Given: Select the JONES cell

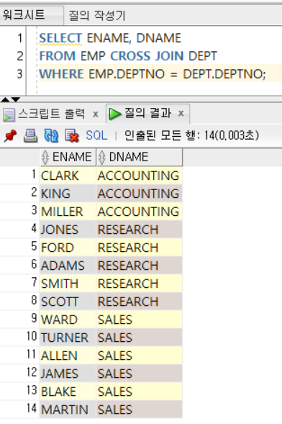Looking at the screenshot, I should 68,230.
